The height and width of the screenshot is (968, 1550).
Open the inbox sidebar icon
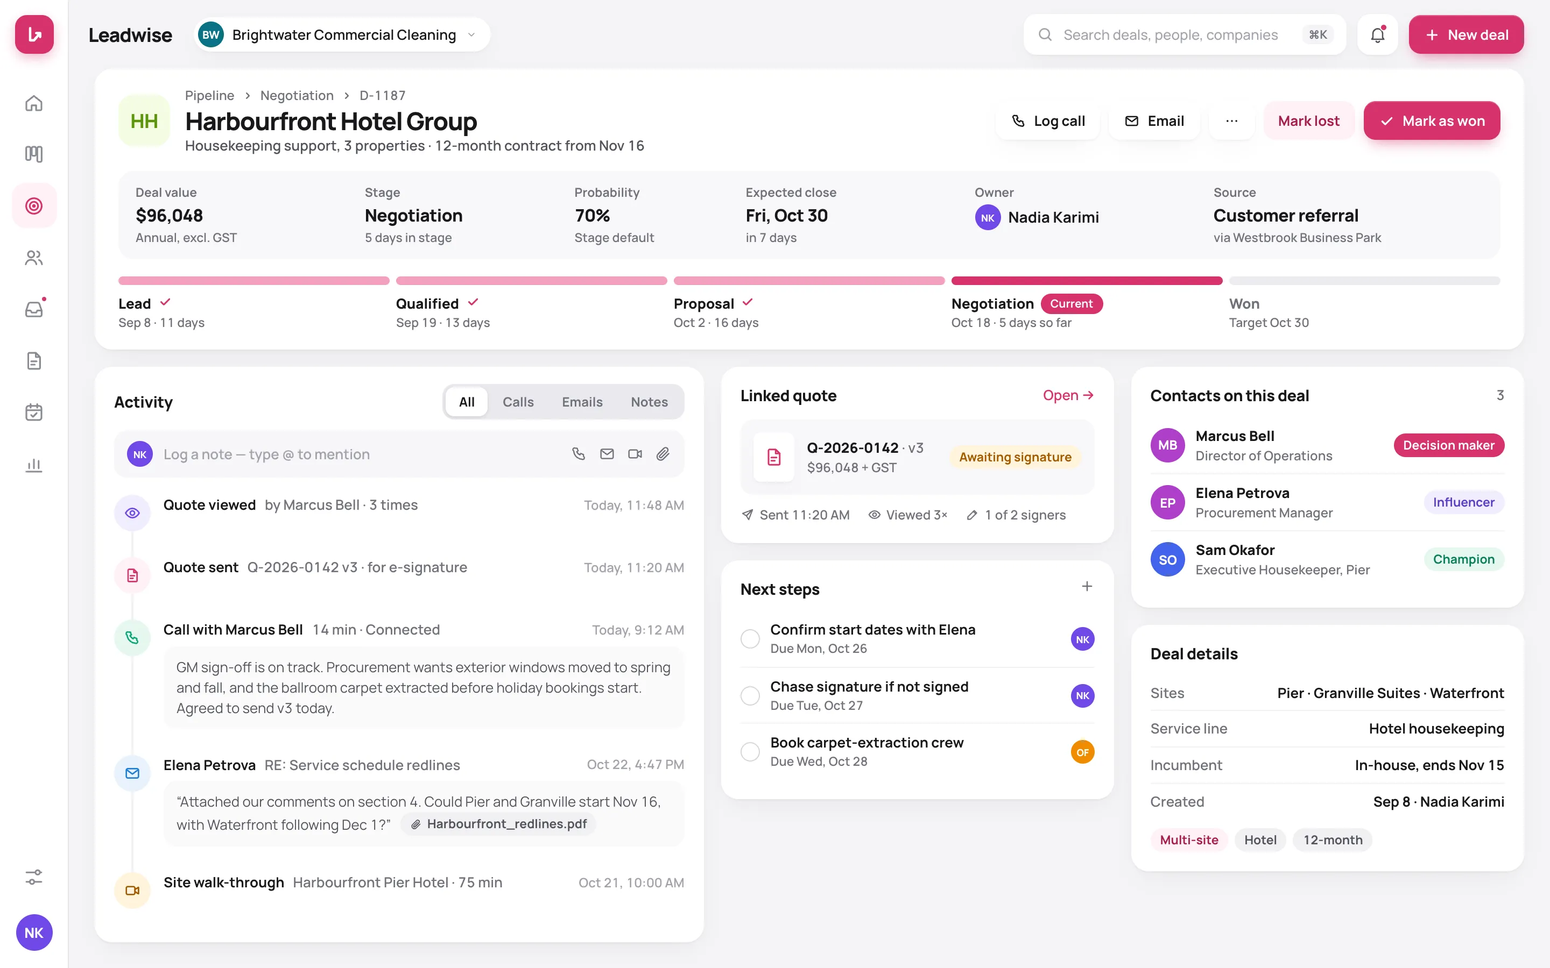[34, 309]
